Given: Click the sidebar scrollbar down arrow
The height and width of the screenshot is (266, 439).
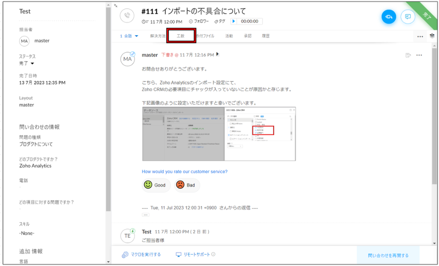Looking at the screenshot, I should (x=108, y=262).
